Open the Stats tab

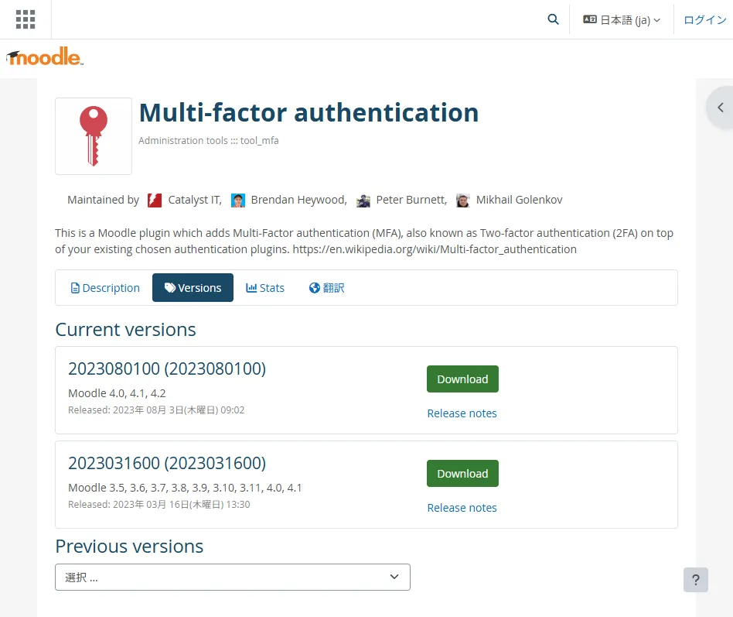(x=265, y=288)
